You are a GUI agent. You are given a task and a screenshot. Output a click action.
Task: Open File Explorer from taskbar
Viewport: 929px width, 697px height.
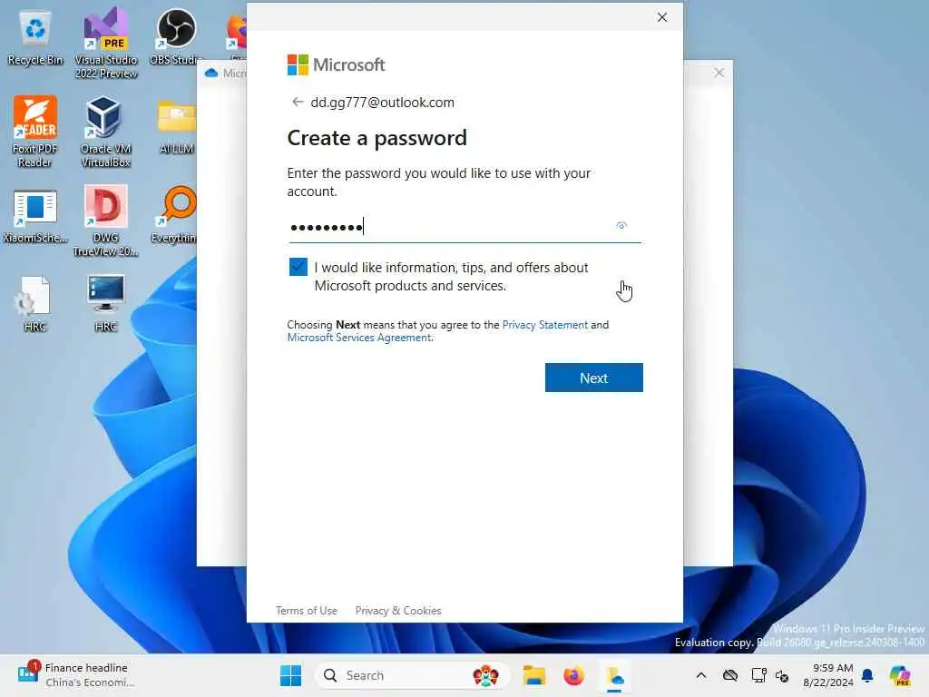tap(533, 675)
